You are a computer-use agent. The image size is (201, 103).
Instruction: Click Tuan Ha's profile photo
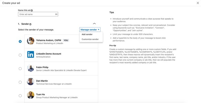click(31, 95)
